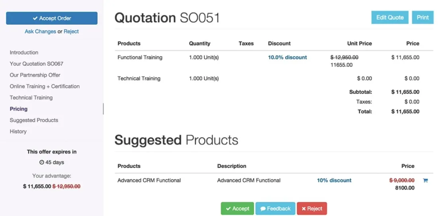
Task: Click the clock icon beside 45 days
Action: 41,163
